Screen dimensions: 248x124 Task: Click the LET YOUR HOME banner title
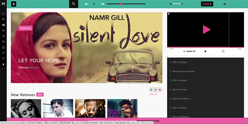point(39,60)
